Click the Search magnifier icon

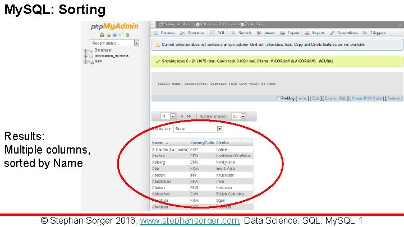tap(233, 33)
